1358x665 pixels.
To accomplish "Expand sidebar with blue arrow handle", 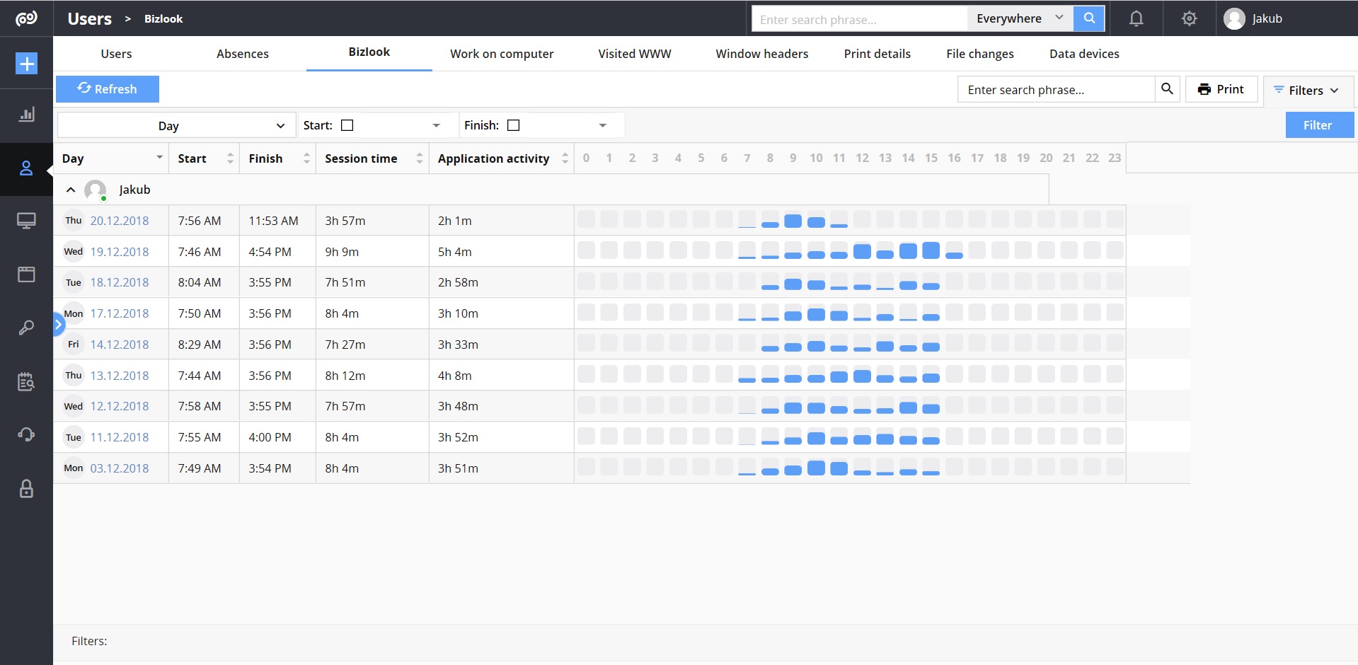I will (x=59, y=325).
